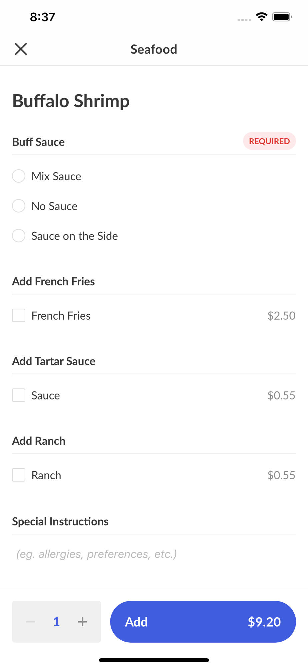Focus the Special Instructions text field
This screenshot has height=668, width=308.
pyautogui.click(x=153, y=554)
